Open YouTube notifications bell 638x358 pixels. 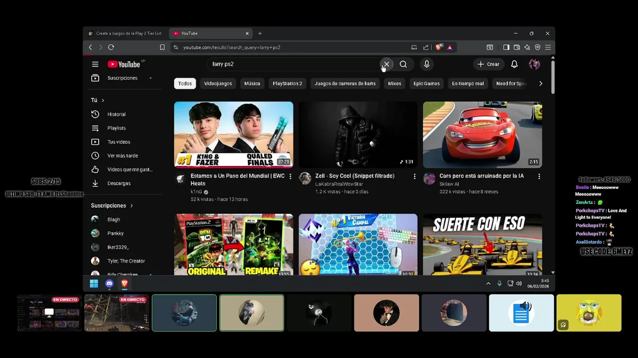(x=514, y=64)
